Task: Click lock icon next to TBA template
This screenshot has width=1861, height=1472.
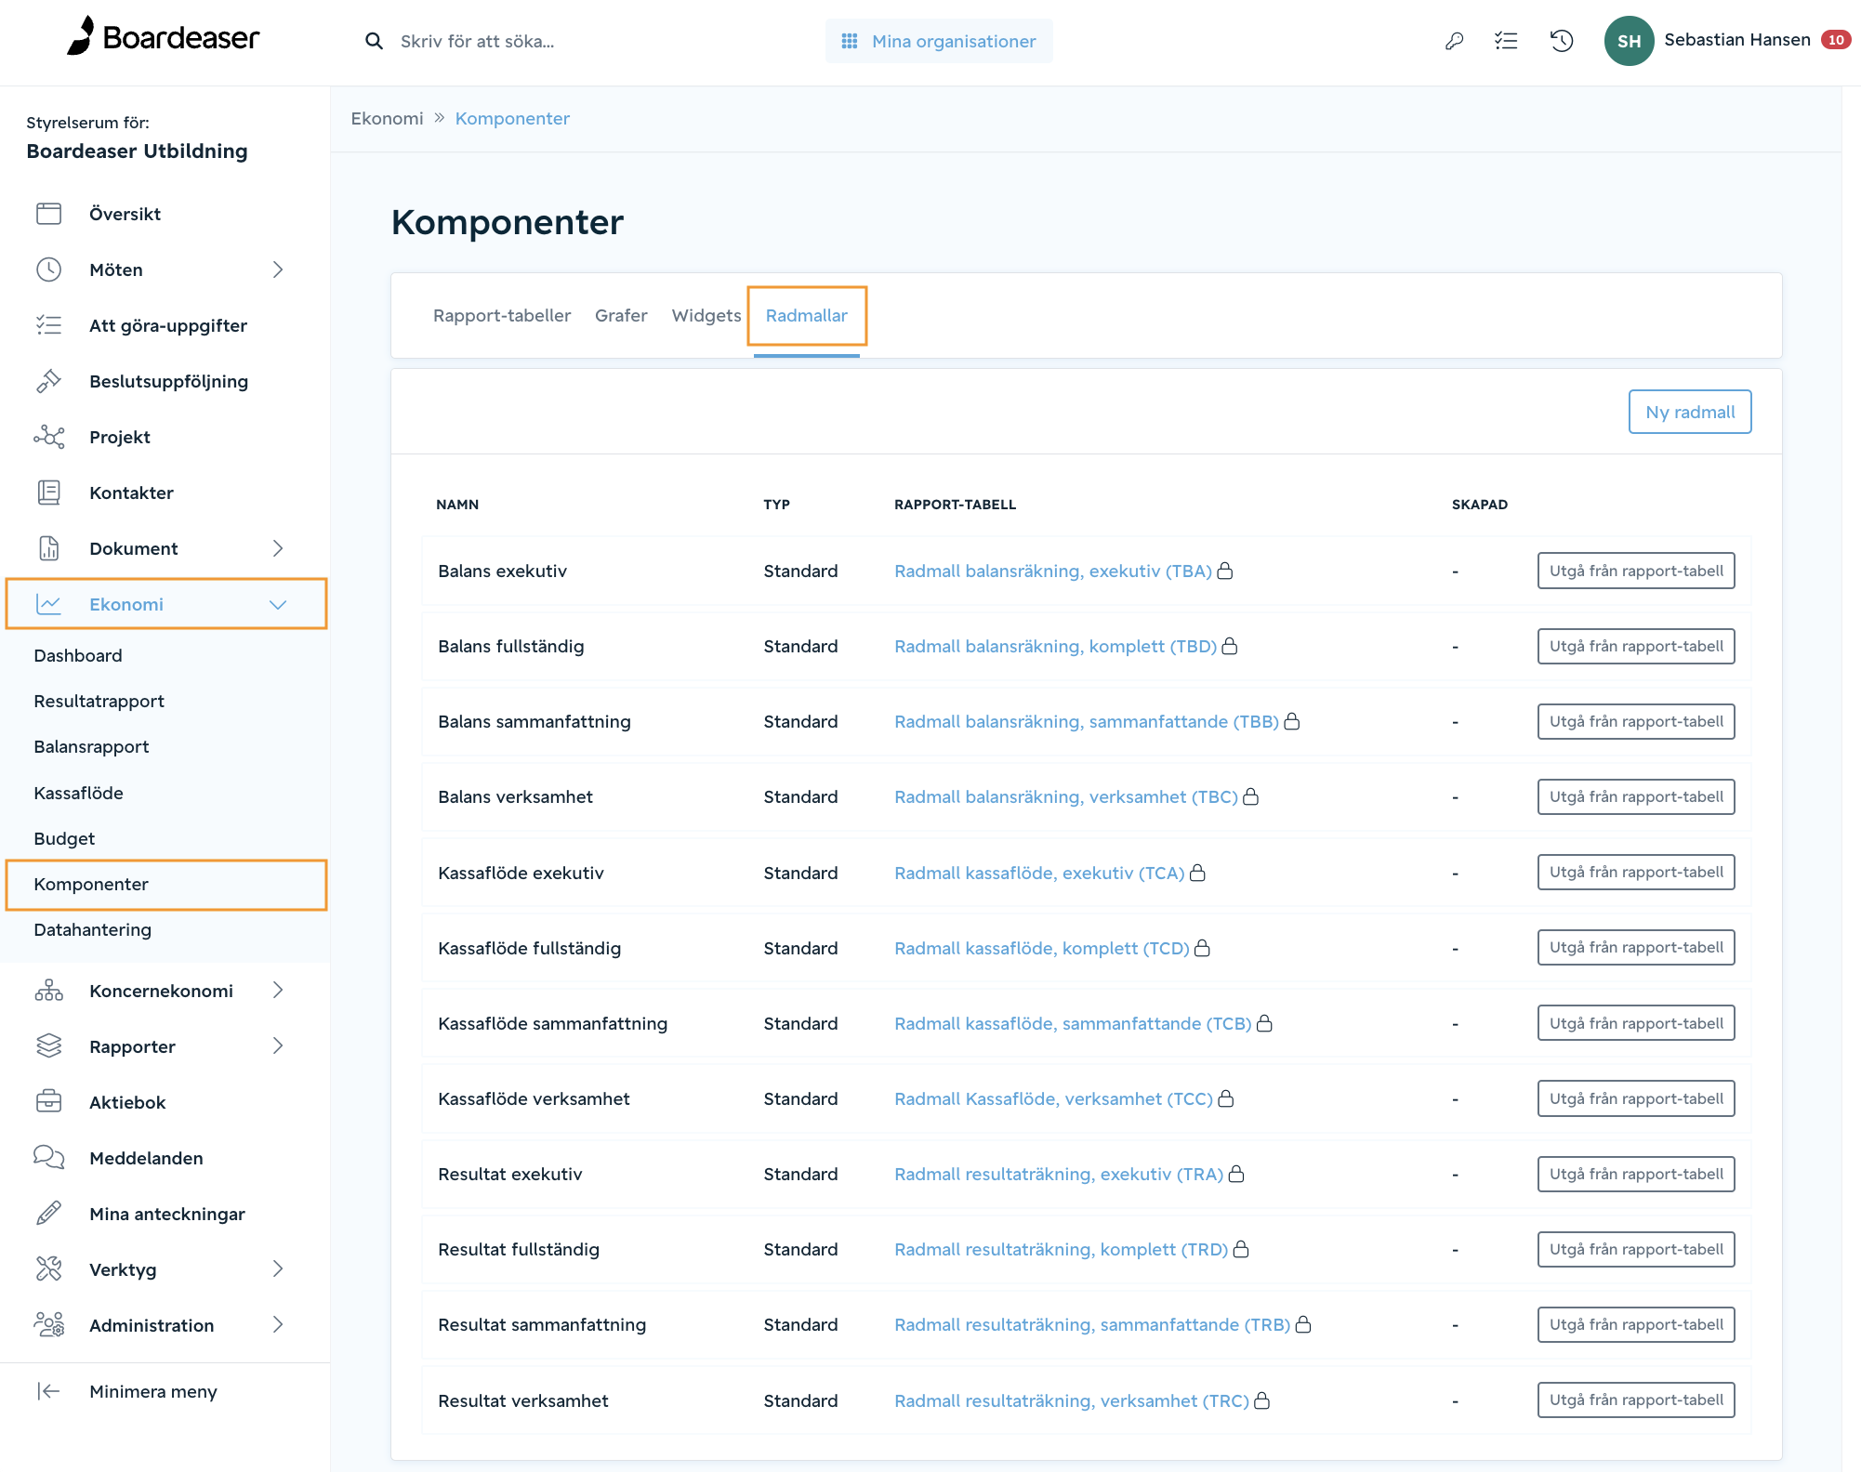Action: pyautogui.click(x=1225, y=571)
